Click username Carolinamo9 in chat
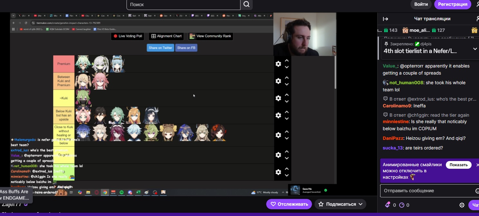Screen dimensions: 479x216 tap(397, 106)
